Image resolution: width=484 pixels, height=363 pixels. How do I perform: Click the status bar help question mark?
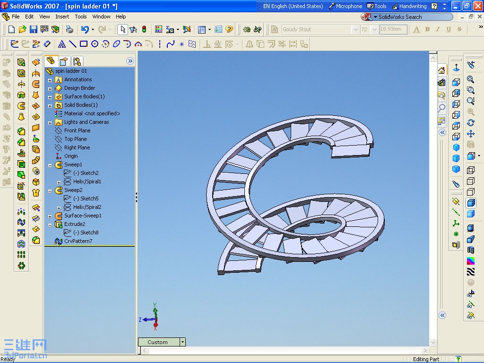click(x=458, y=359)
